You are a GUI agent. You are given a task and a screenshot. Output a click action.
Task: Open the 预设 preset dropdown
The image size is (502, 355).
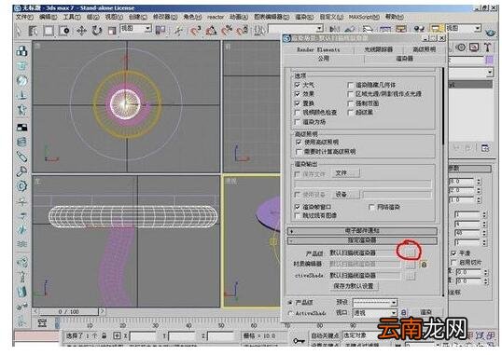[x=374, y=302]
